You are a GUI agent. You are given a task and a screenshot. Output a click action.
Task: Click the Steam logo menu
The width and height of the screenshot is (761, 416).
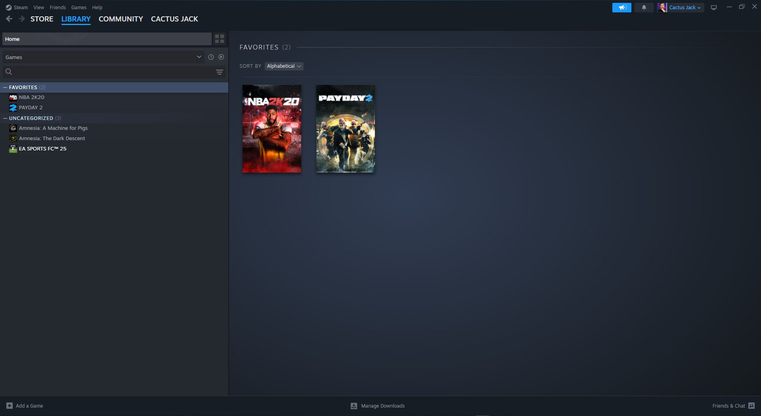[17, 8]
